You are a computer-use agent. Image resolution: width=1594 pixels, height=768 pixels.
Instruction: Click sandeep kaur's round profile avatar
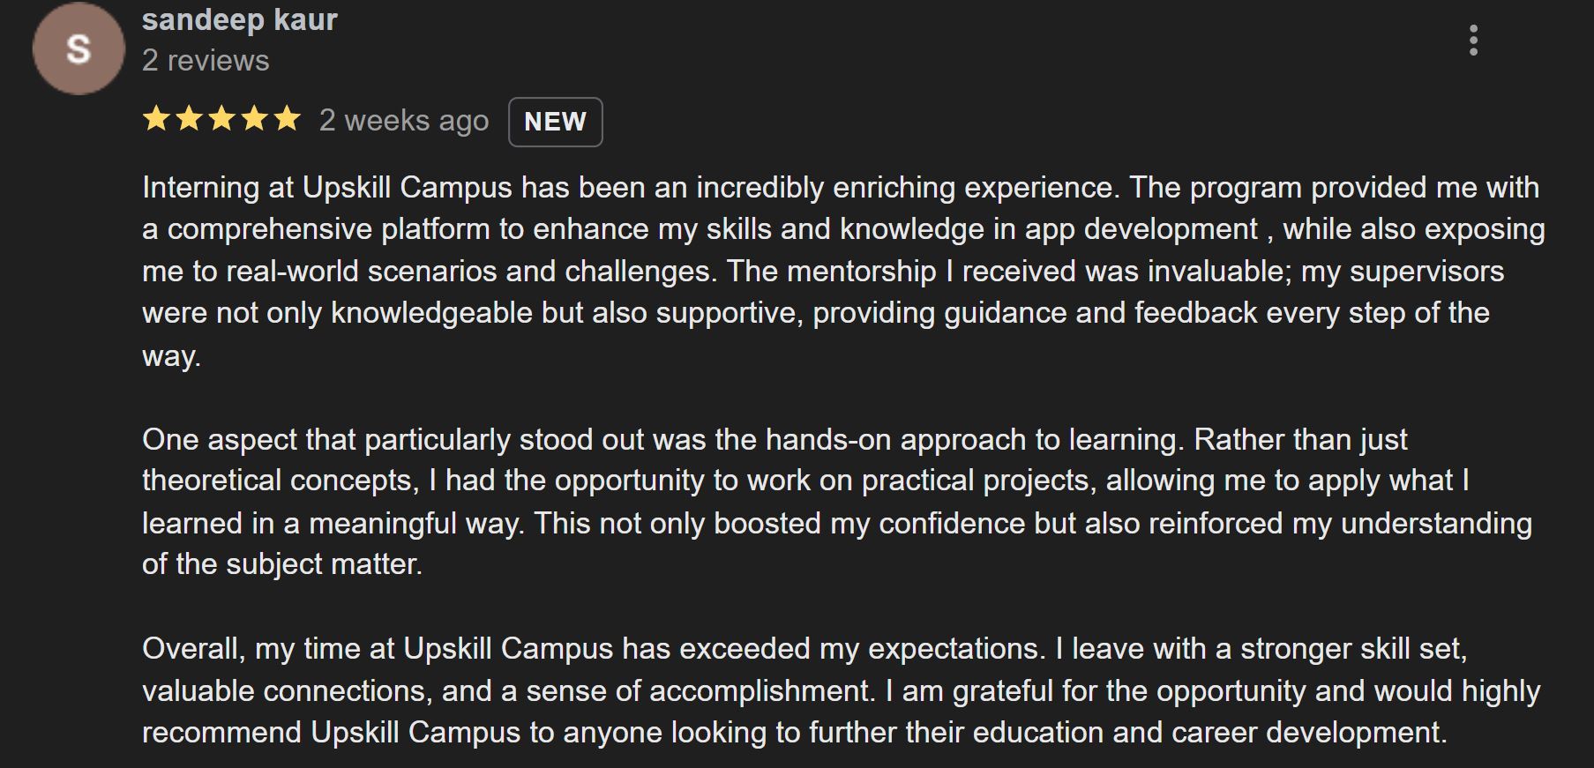[79, 49]
